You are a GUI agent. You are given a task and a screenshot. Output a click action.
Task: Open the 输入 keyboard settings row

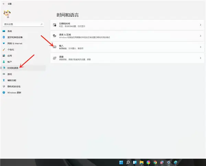point(127,47)
